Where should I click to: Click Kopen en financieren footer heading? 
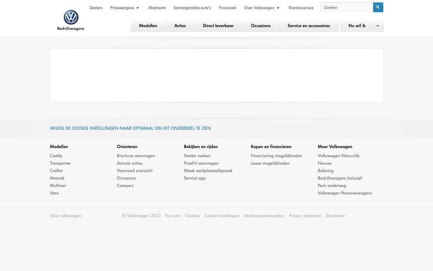271,147
